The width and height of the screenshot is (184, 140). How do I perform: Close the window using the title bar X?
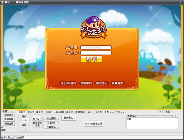tap(181, 2)
